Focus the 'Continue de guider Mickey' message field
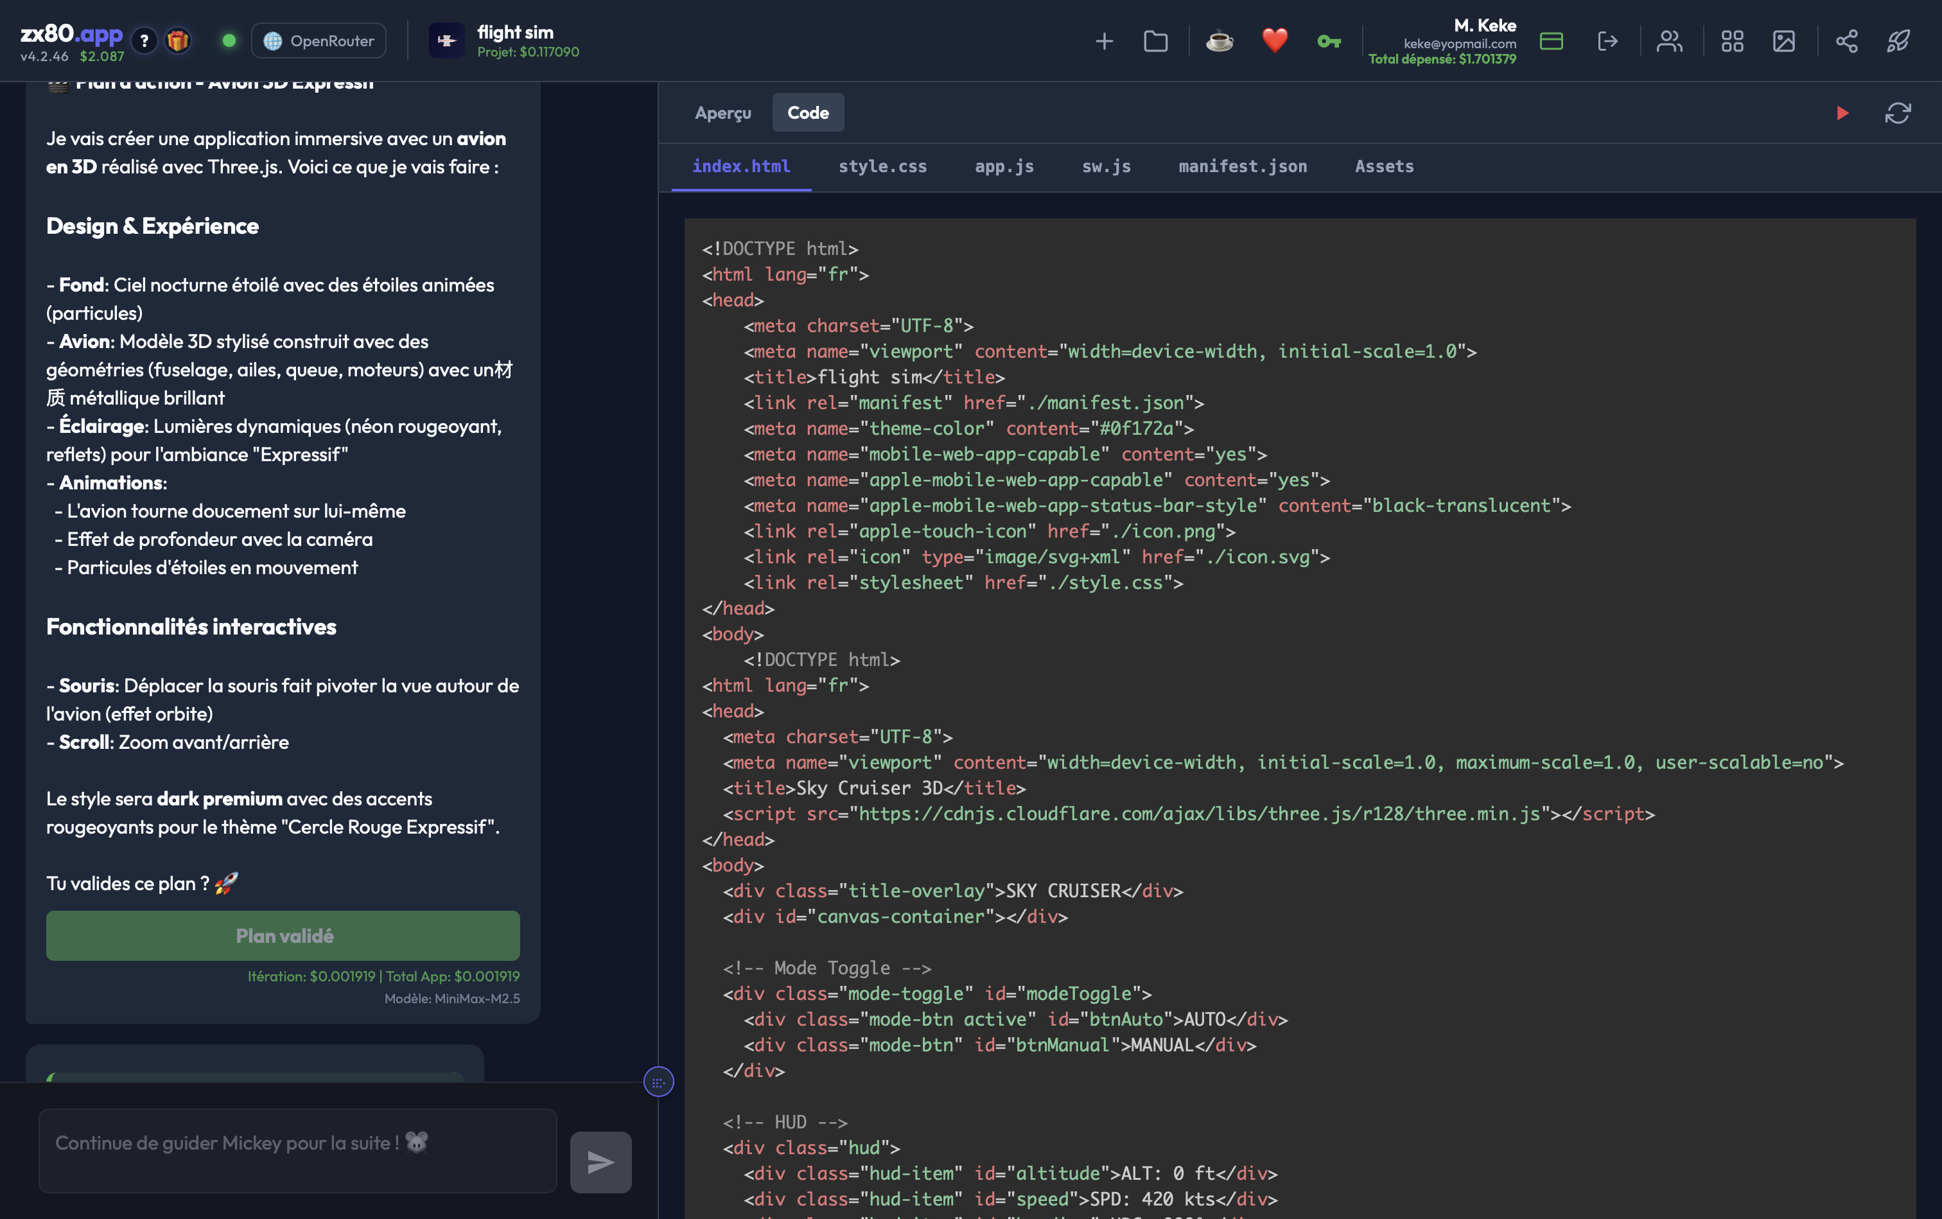1942x1219 pixels. (297, 1150)
